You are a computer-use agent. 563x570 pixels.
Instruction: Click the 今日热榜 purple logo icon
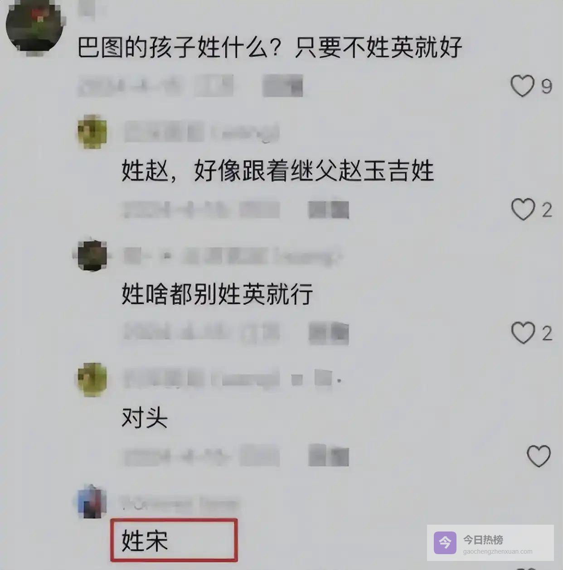tap(445, 543)
